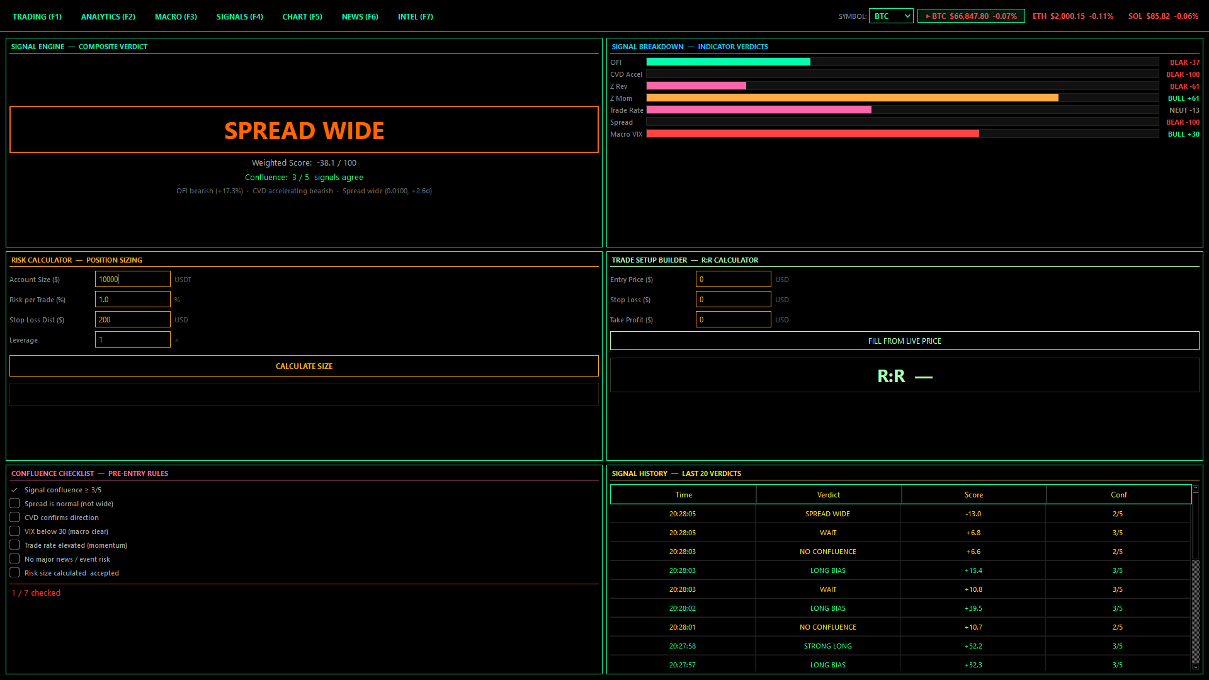The width and height of the screenshot is (1209, 680).
Task: Check 'Spread is normal (not wide)'
Action: coord(14,504)
